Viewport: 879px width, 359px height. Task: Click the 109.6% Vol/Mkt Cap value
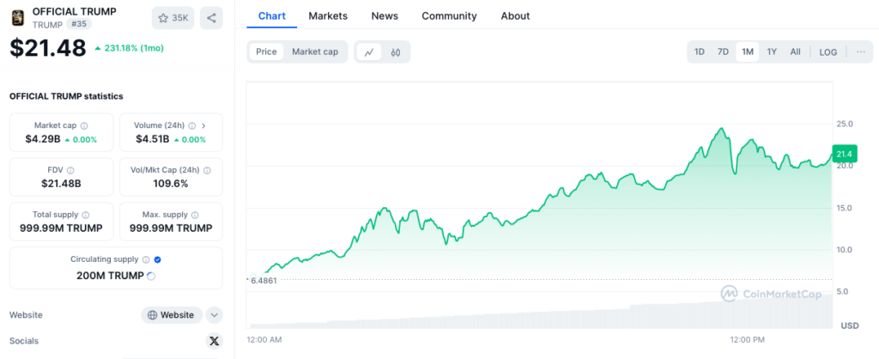[171, 184]
